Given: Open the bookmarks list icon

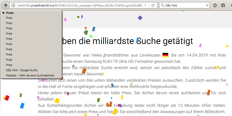Looking at the screenshot, I should click(x=223, y=5).
